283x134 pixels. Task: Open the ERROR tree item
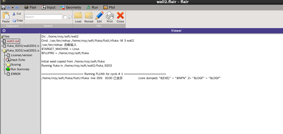16,74
